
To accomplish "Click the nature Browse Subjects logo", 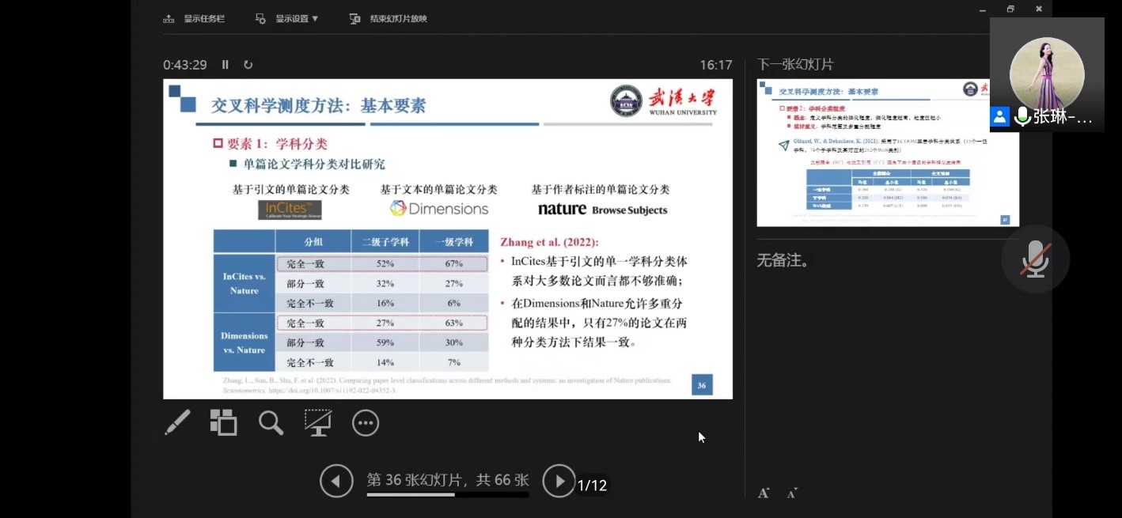I will (602, 210).
